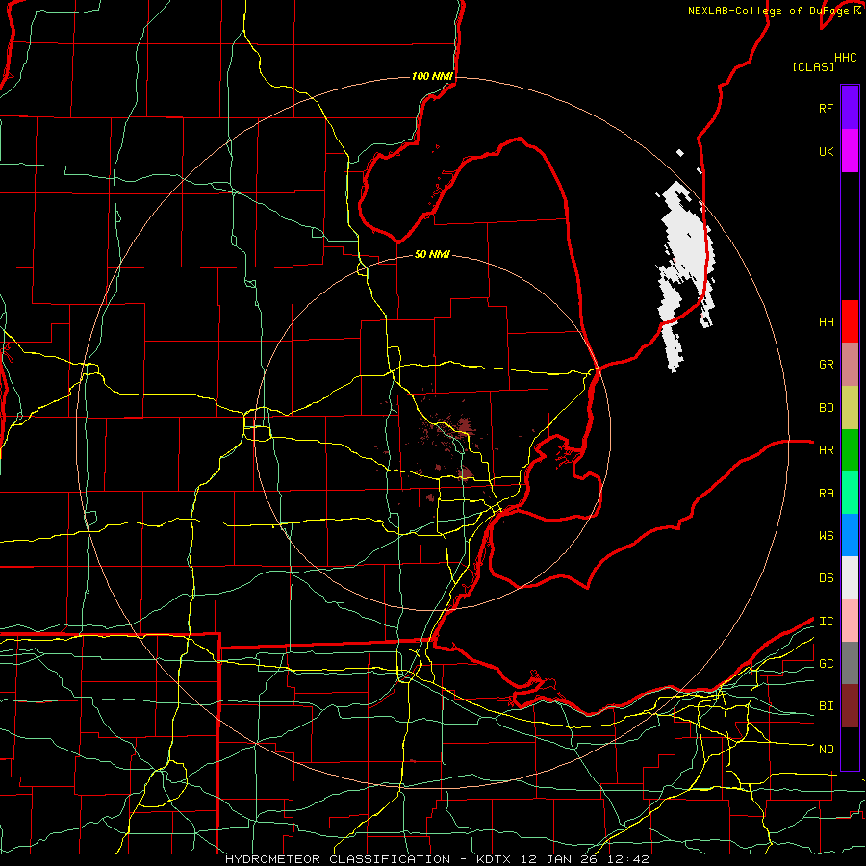866x866 pixels.
Task: Click the RF purple legend swatch
Action: pos(850,108)
